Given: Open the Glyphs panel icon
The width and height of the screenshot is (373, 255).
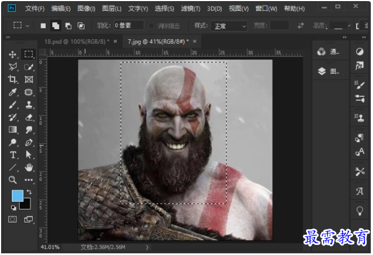Looking at the screenshot, I should [359, 191].
